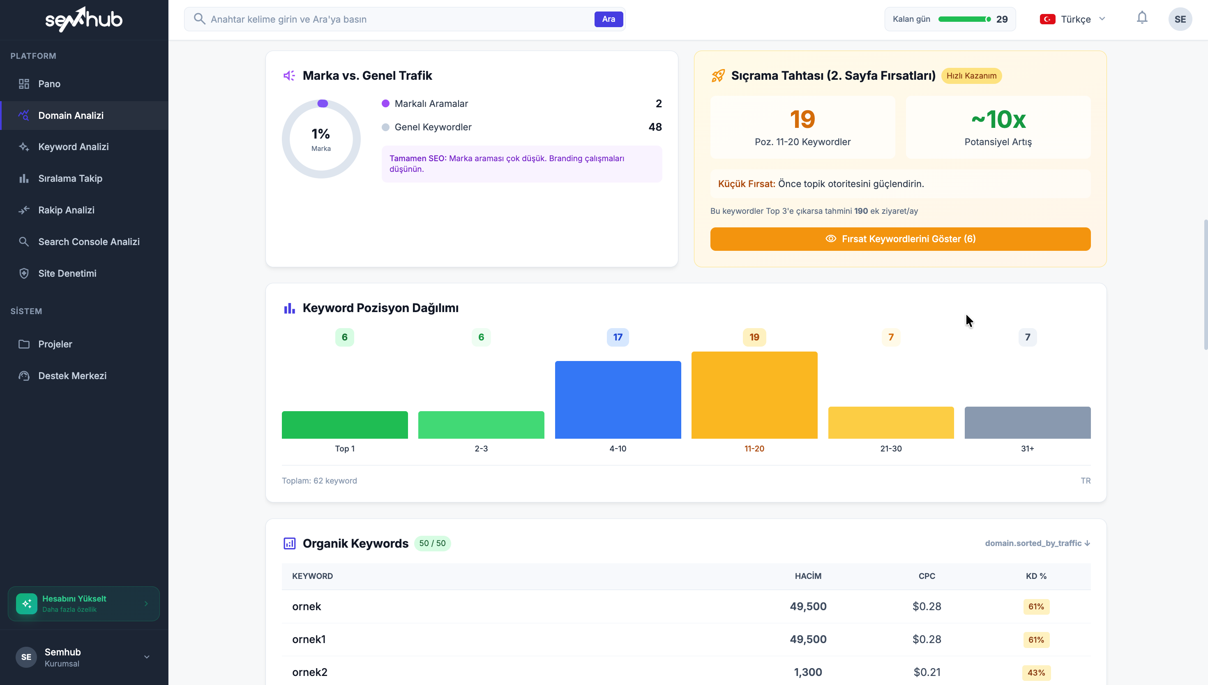Viewport: 1208px width, 685px height.
Task: Open Rakip Analizi section
Action: 66,210
